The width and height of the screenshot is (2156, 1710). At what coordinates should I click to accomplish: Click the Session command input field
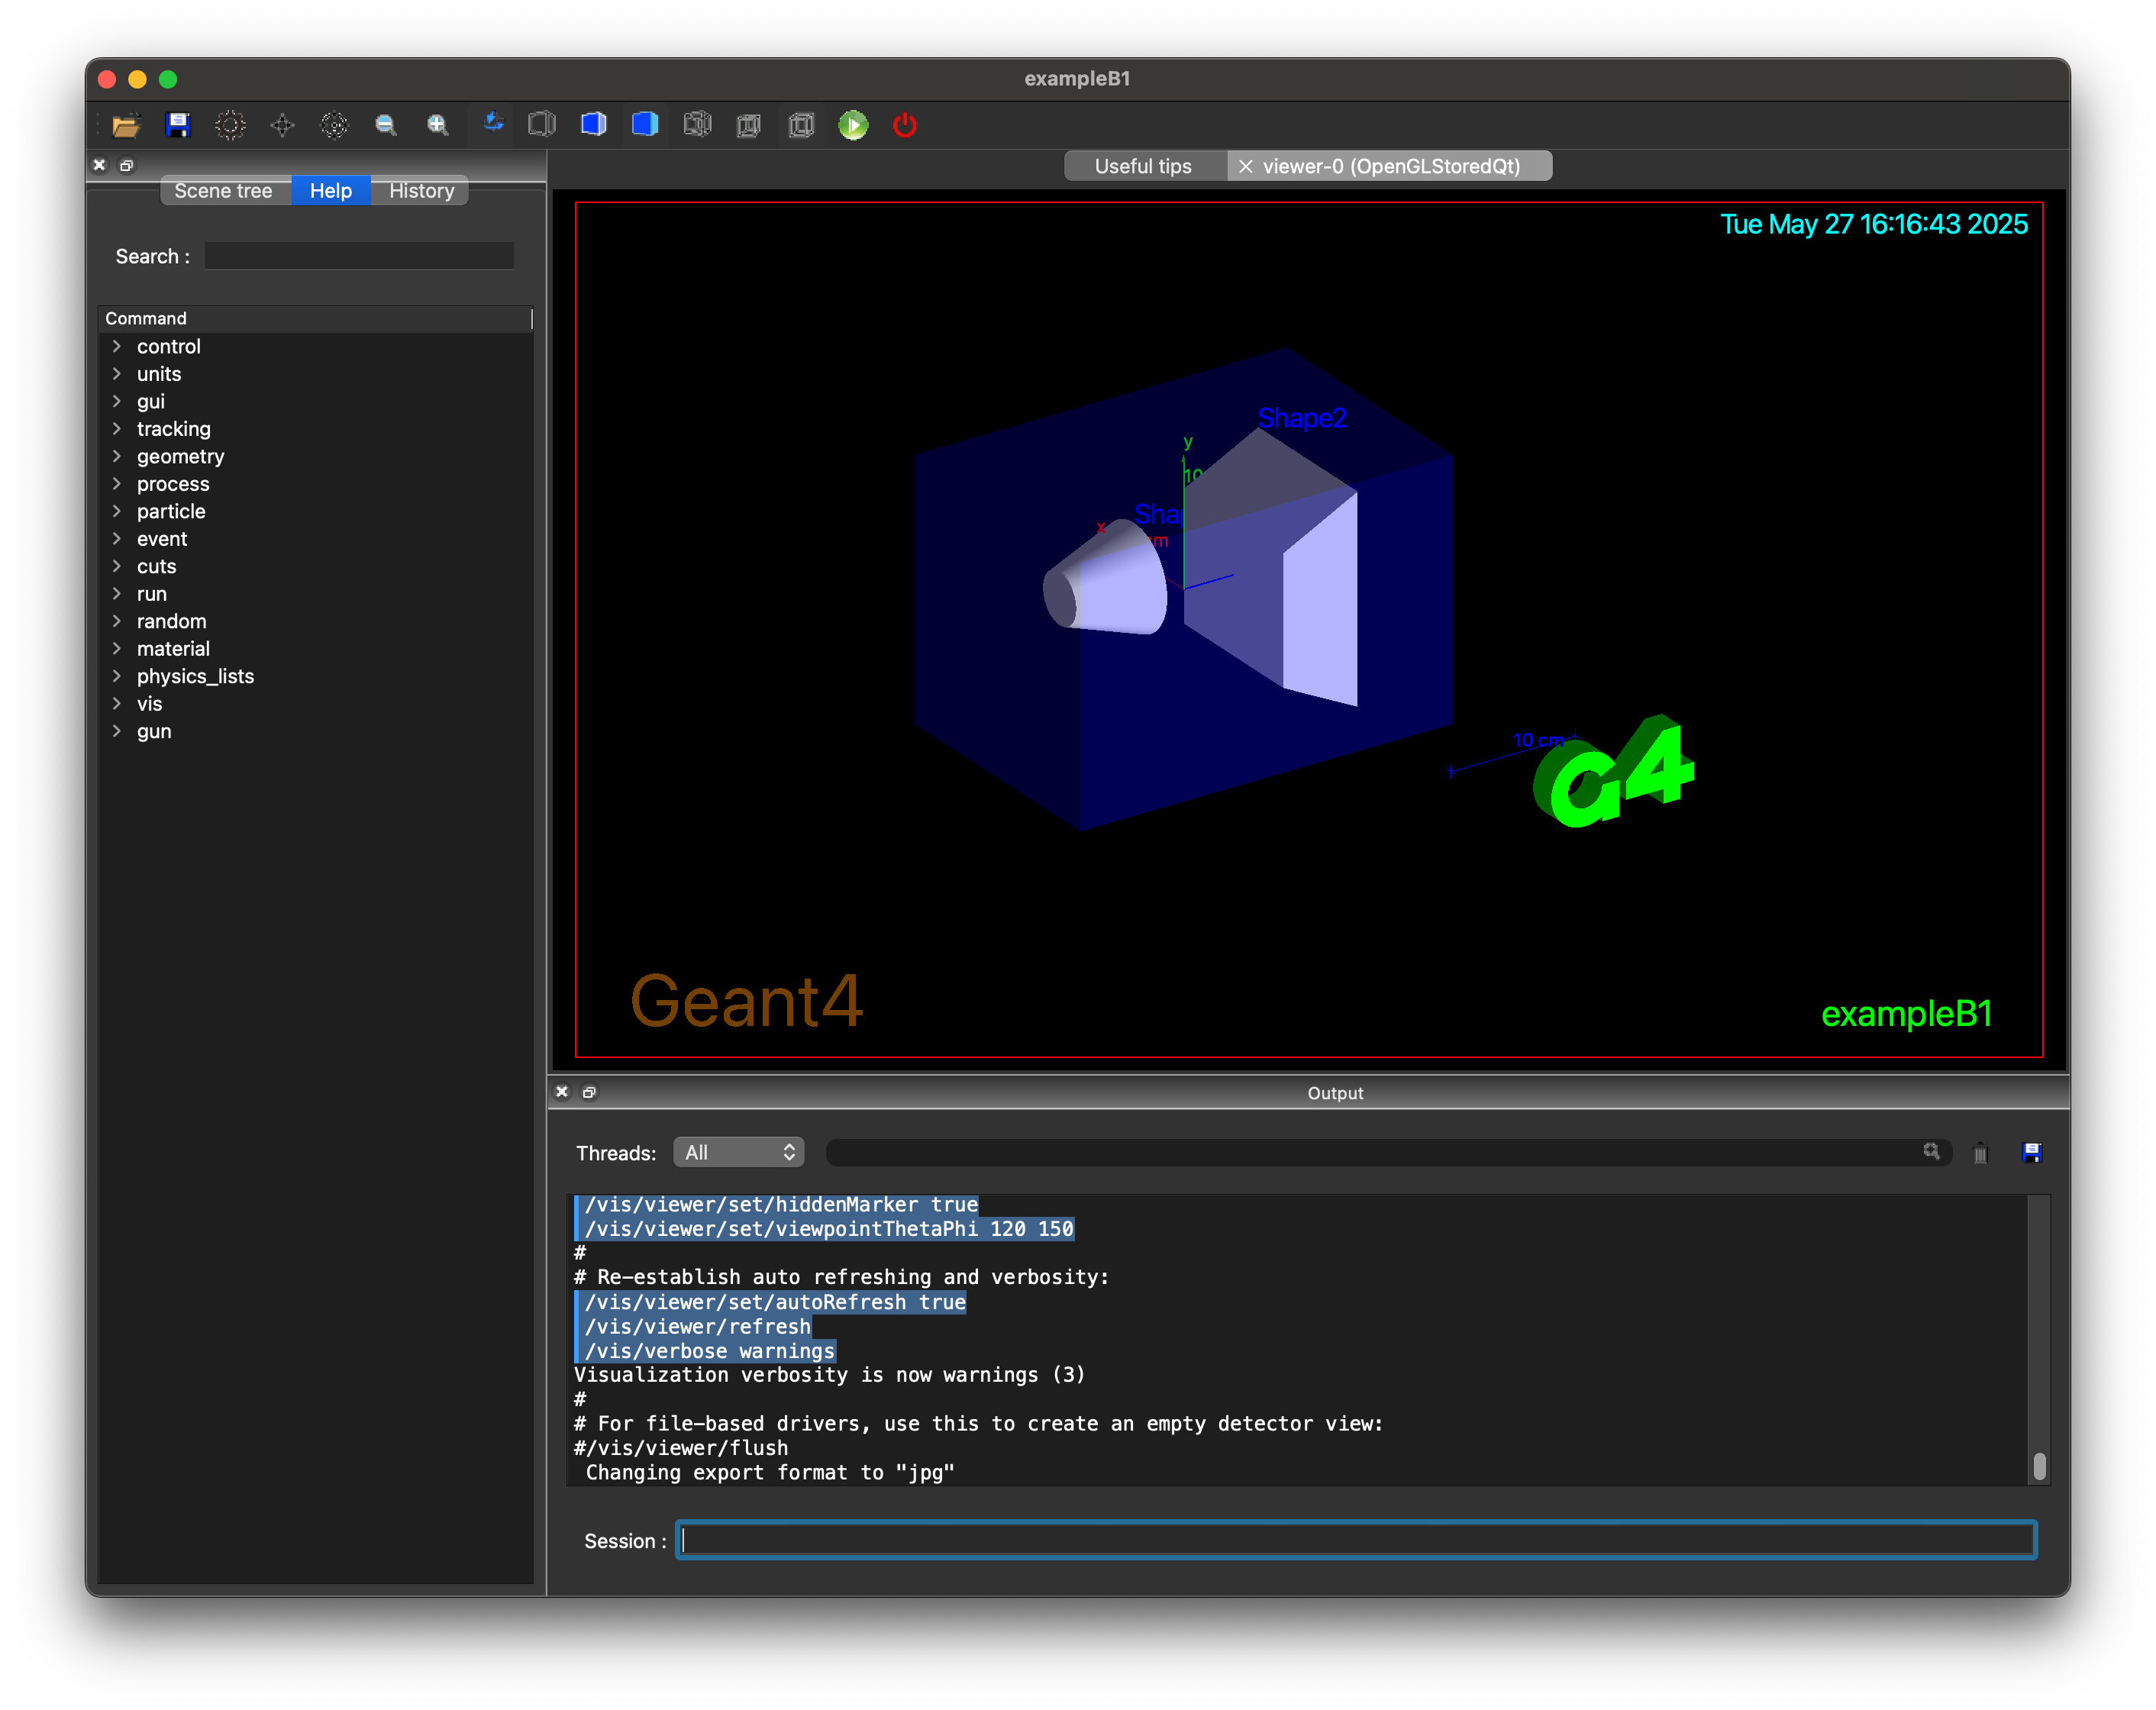(x=1355, y=1540)
